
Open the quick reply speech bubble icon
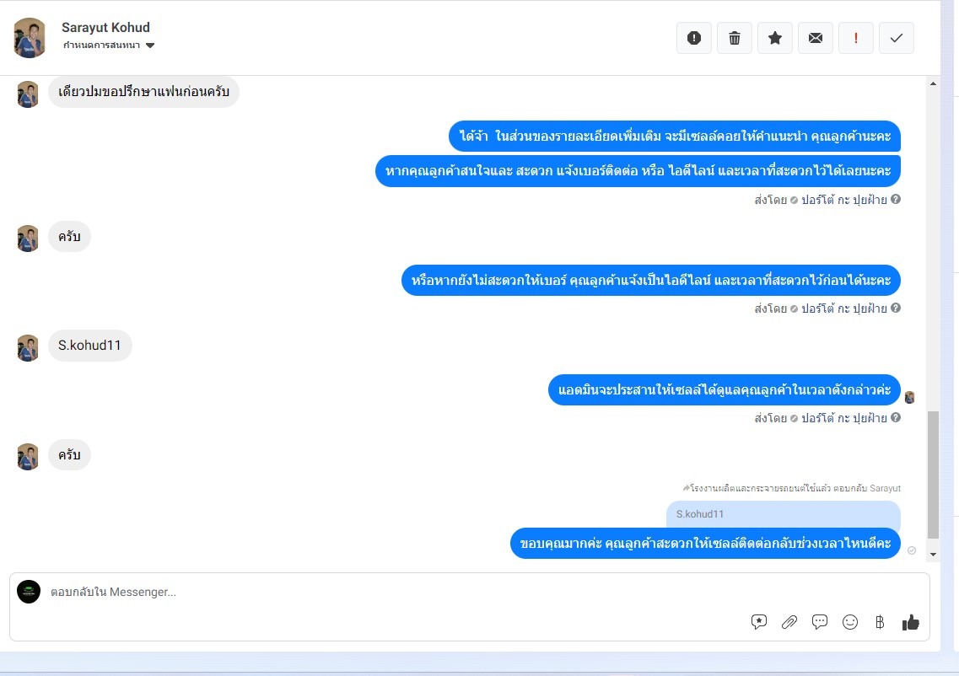(820, 622)
